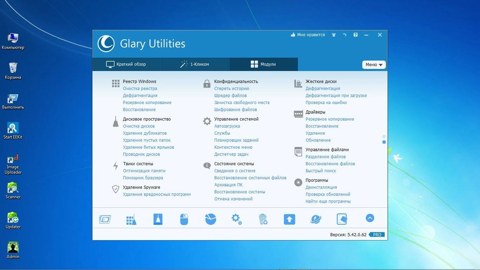The image size is (480, 270).
Task: Click Отмена изменений link
Action: coord(233,199)
